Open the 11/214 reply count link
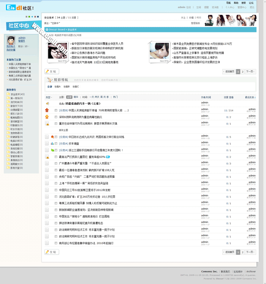The image size is (266, 284). click(x=229, y=110)
